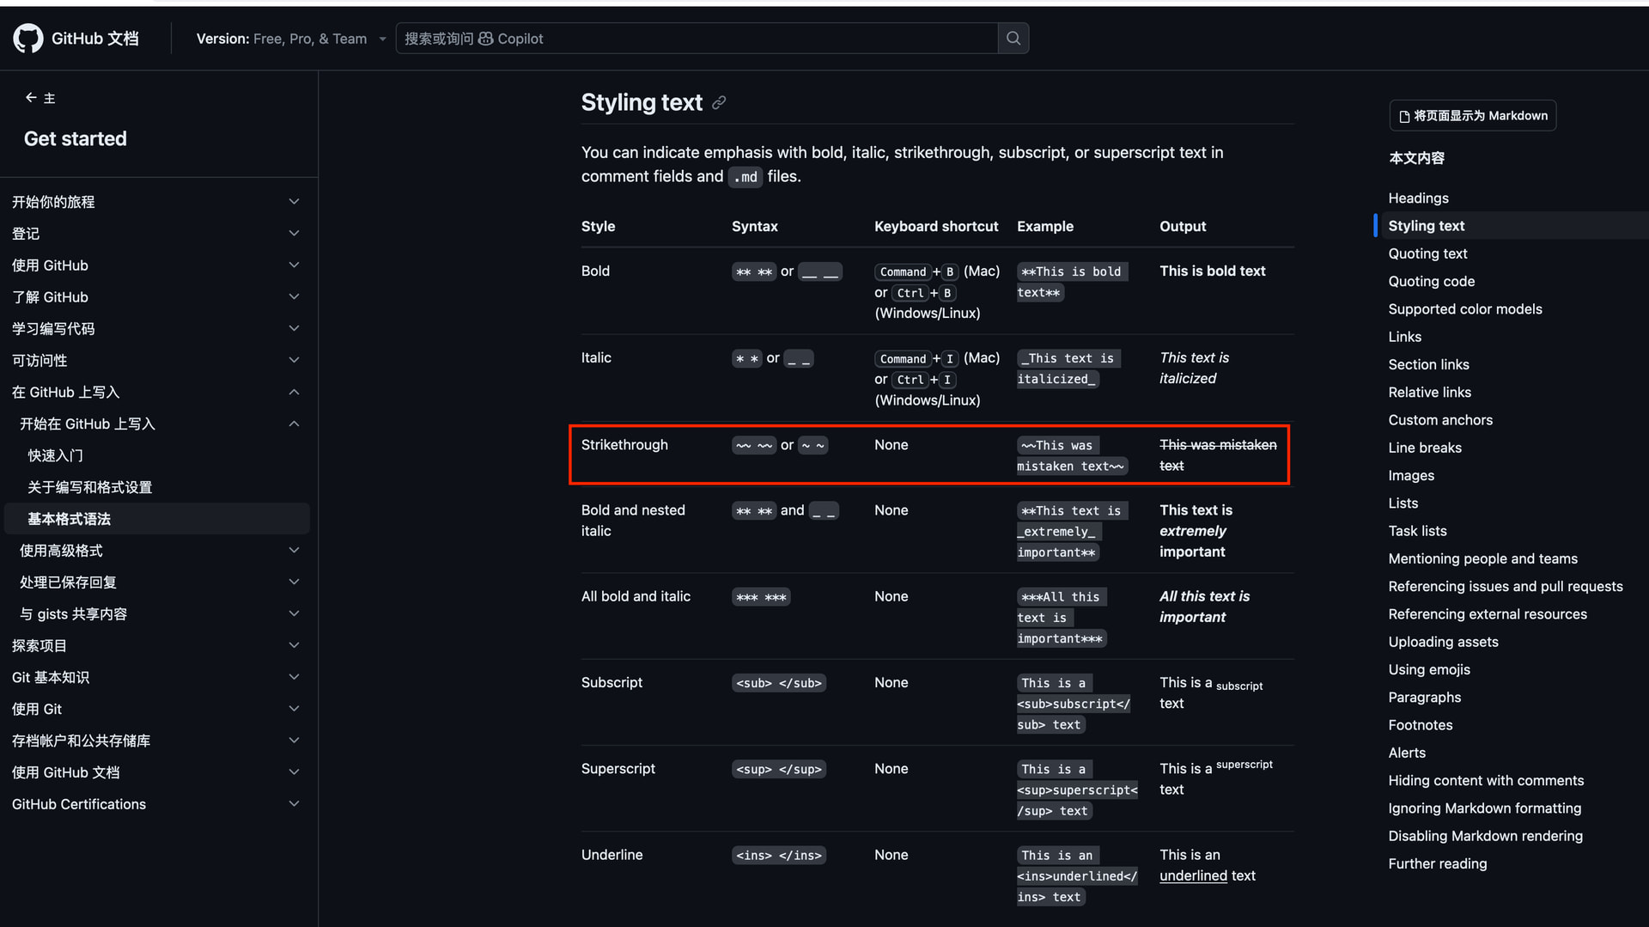
Task: Expand the 使用高级格式 sidebar group
Action: [x=159, y=551]
